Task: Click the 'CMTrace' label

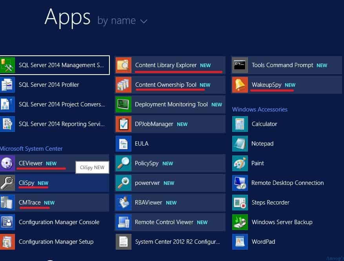Action: pyautogui.click(x=30, y=203)
